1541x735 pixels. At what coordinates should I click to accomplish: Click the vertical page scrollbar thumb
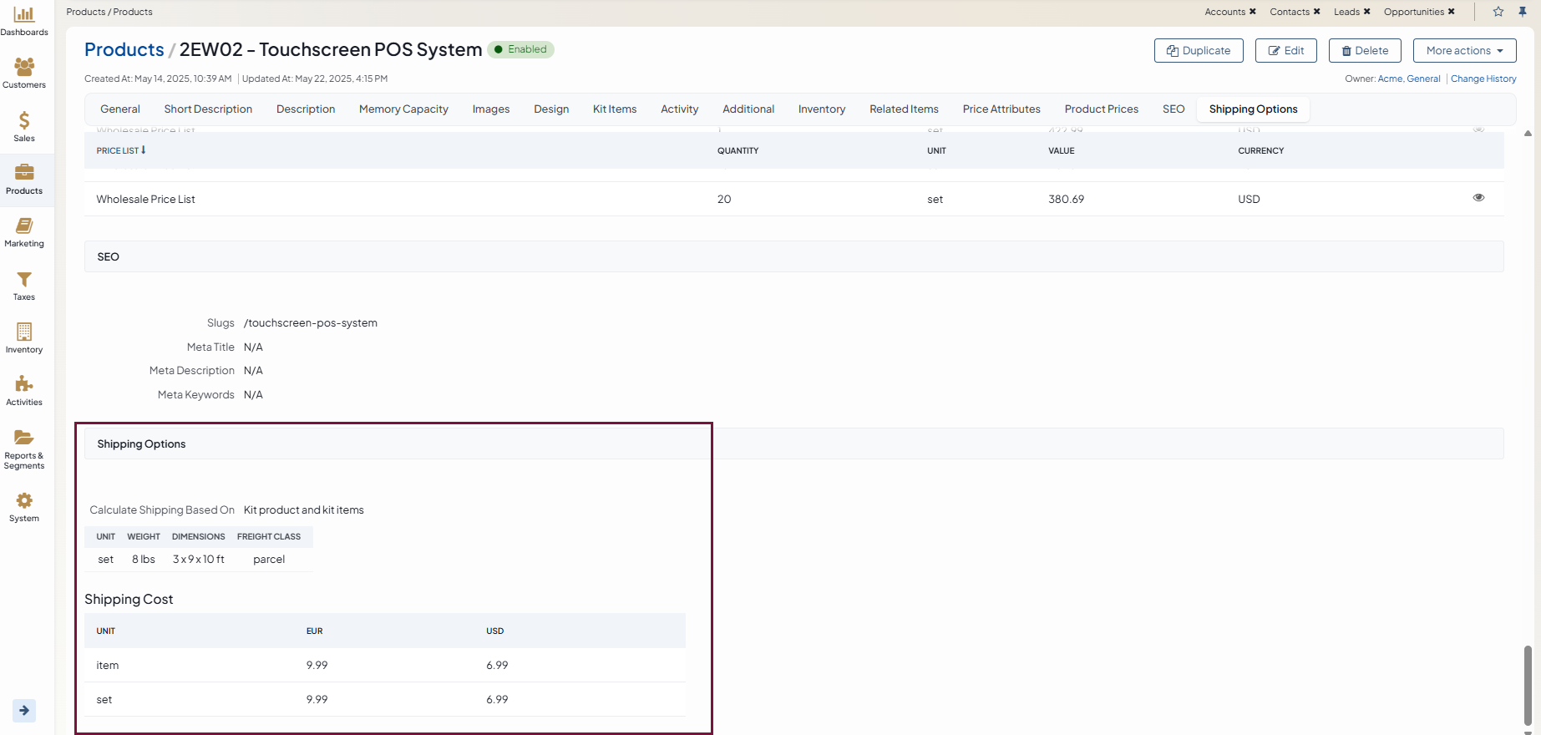(x=1528, y=685)
